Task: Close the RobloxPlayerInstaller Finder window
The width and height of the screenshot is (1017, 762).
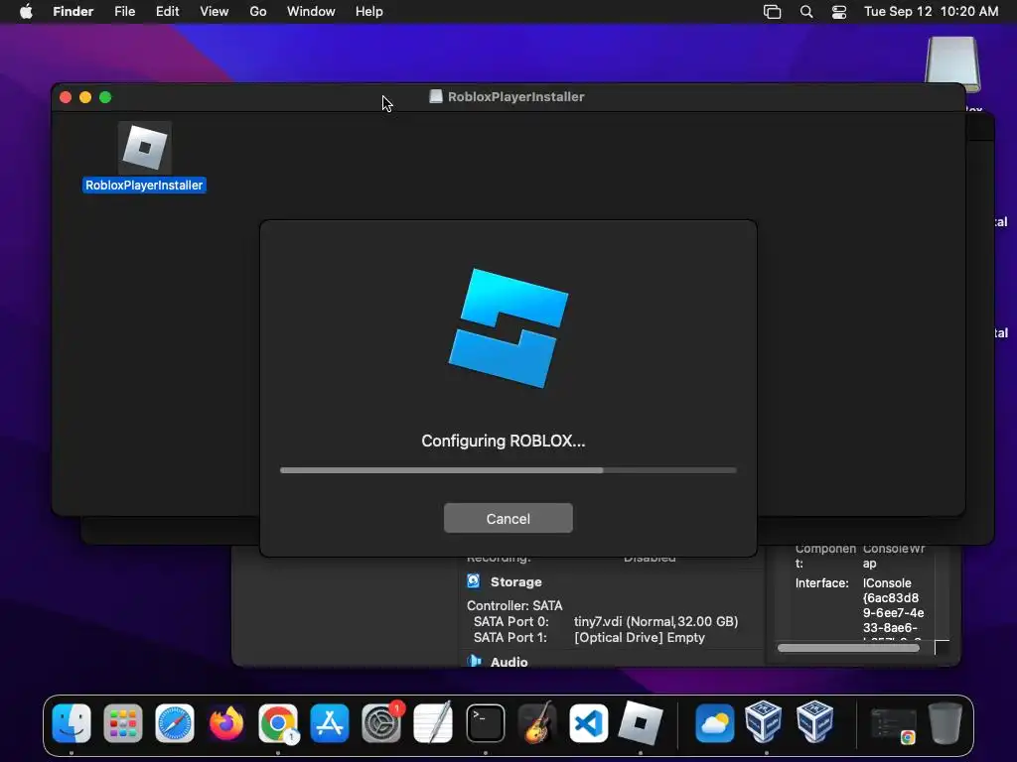Action: click(66, 97)
